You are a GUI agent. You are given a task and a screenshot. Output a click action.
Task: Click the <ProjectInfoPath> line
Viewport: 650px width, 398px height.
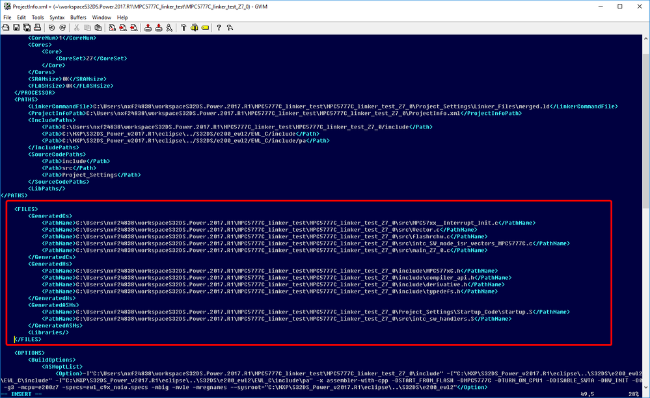point(275,114)
